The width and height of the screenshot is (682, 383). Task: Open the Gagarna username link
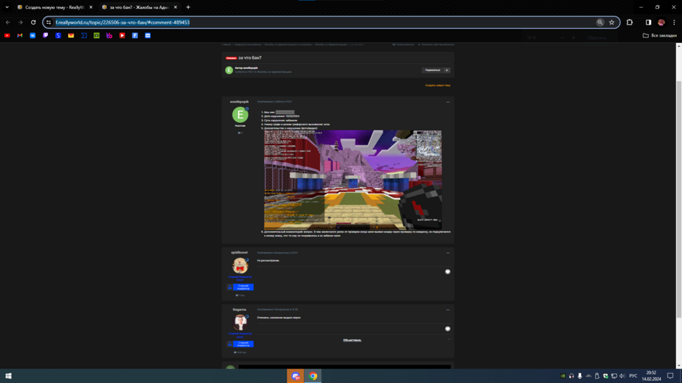[239, 309]
